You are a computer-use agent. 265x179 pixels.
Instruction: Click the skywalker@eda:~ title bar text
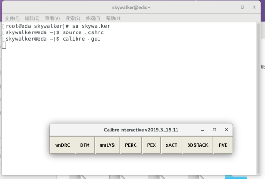(x=131, y=8)
